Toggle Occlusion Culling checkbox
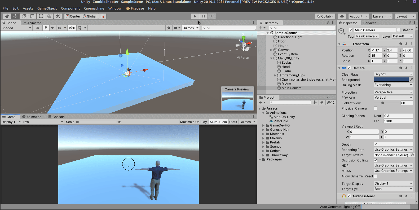419x210 pixels. (376, 160)
